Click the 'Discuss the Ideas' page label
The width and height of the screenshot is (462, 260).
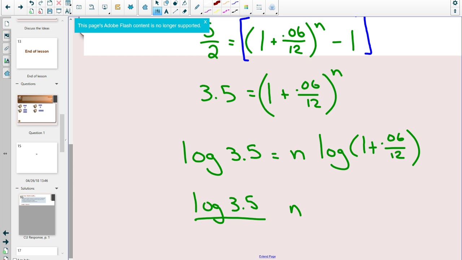(37, 28)
